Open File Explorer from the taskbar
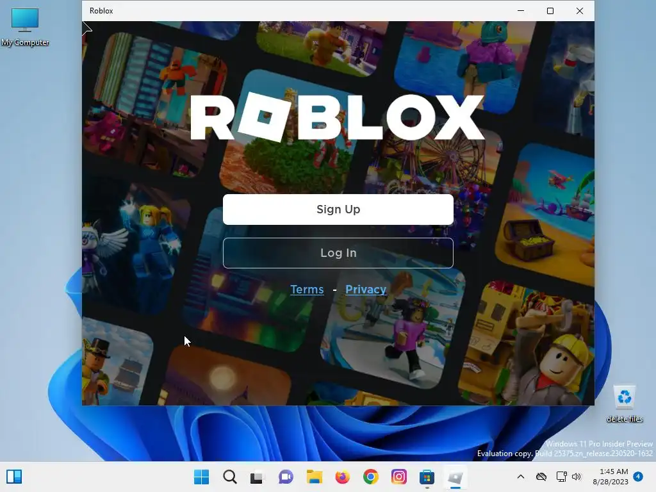 (314, 477)
